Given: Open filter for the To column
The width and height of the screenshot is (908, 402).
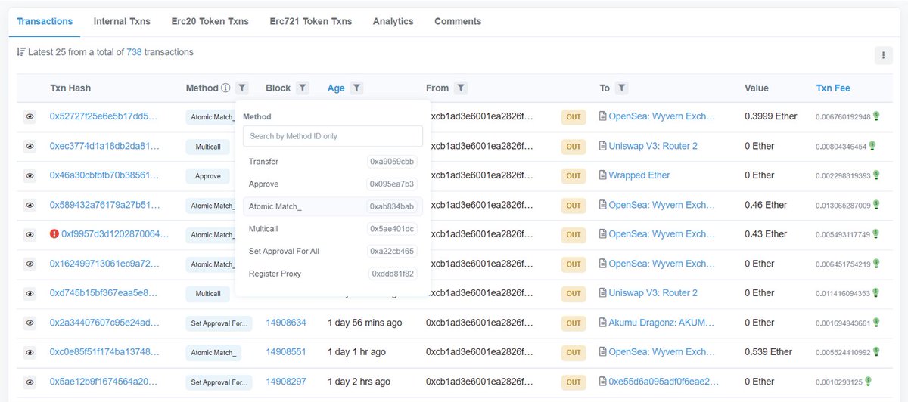Looking at the screenshot, I should coord(621,88).
